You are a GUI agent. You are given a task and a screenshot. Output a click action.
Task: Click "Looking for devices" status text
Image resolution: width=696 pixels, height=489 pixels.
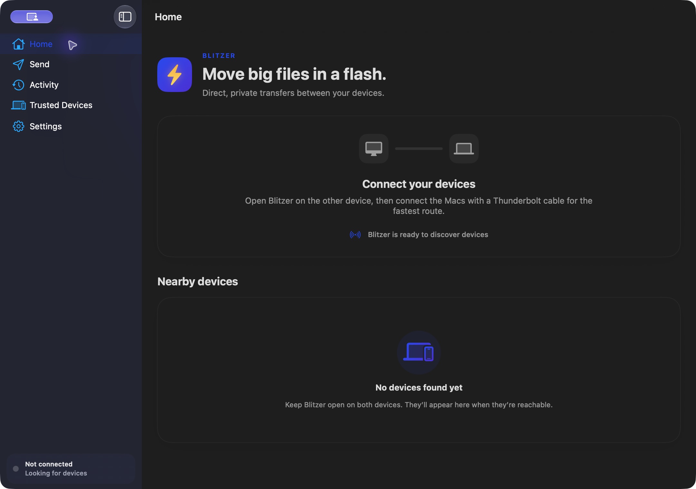pyautogui.click(x=56, y=473)
